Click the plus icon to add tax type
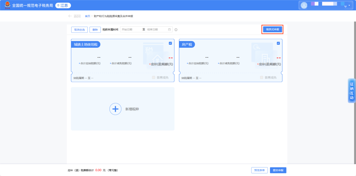 (x=115, y=109)
